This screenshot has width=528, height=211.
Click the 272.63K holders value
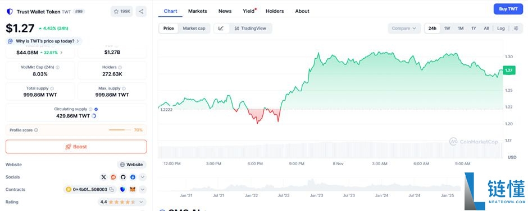112,74
